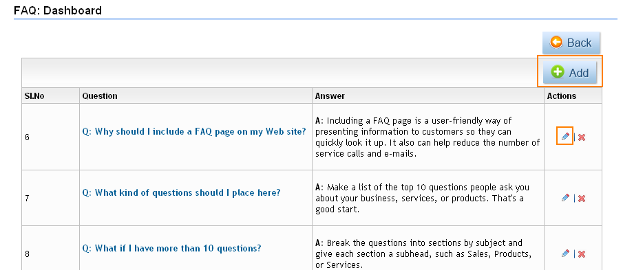Image resolution: width=623 pixels, height=270 pixels.
Task: Click the green plus icon on Add
Action: [x=558, y=71]
